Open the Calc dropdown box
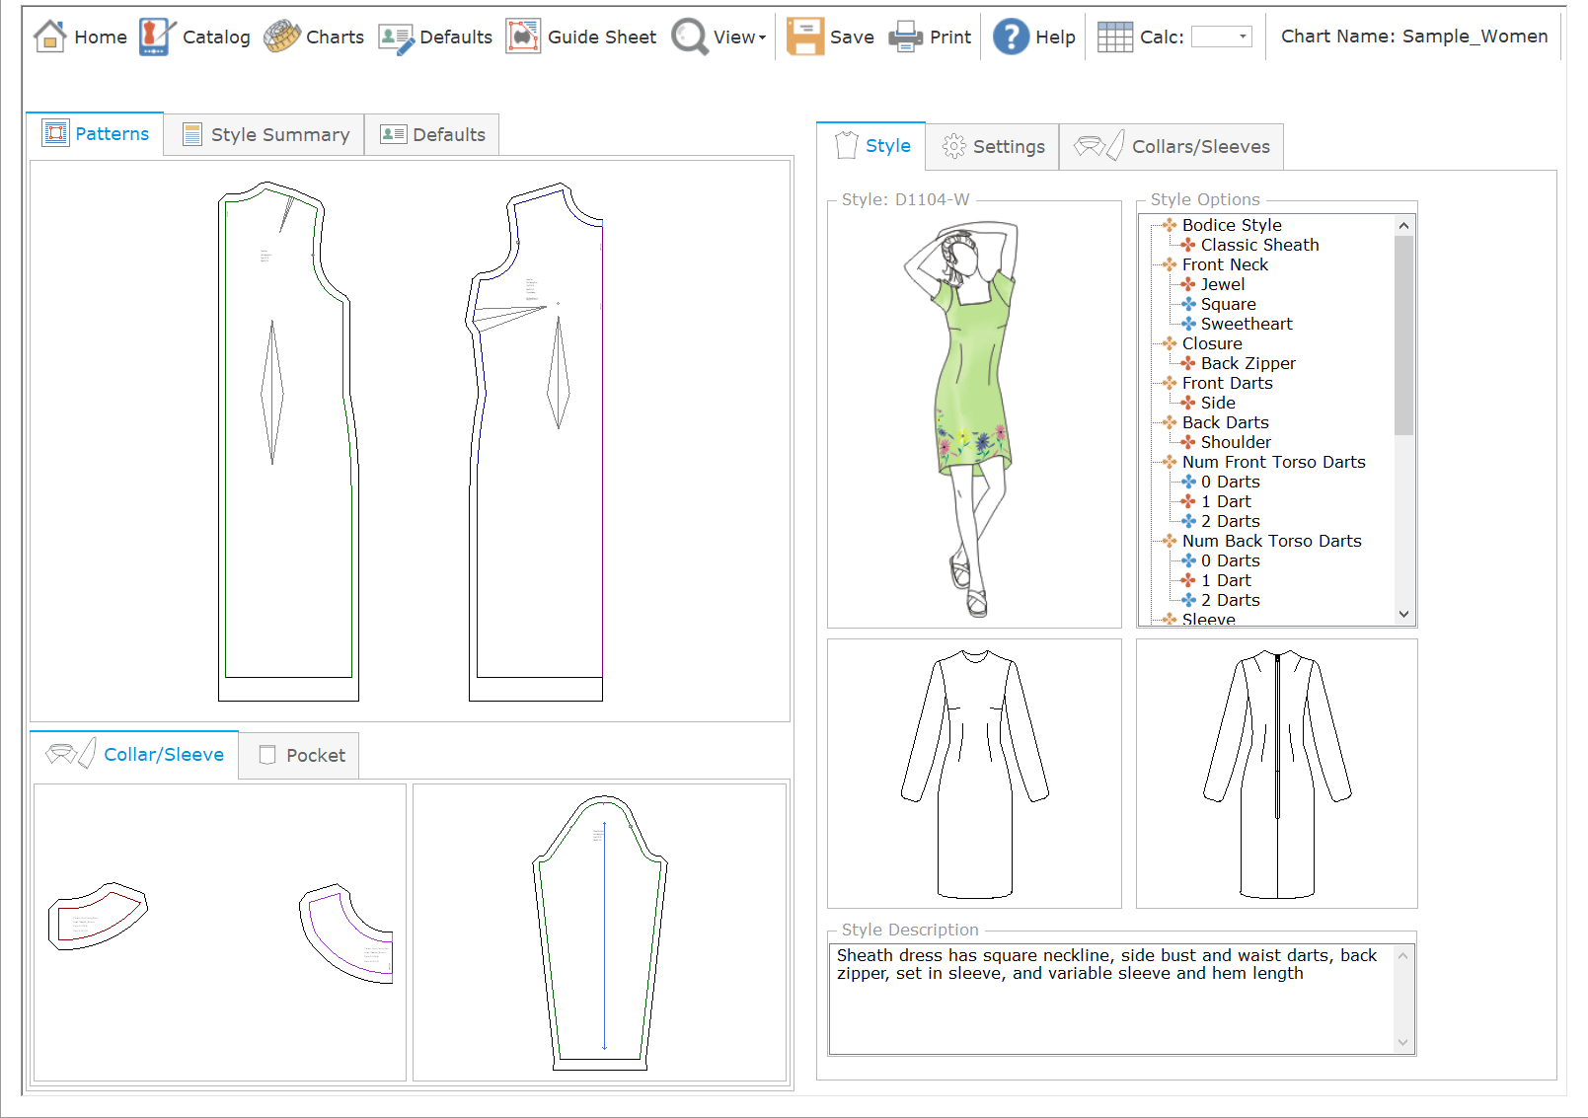Screen dimensions: 1588x1118 pos(1222,37)
